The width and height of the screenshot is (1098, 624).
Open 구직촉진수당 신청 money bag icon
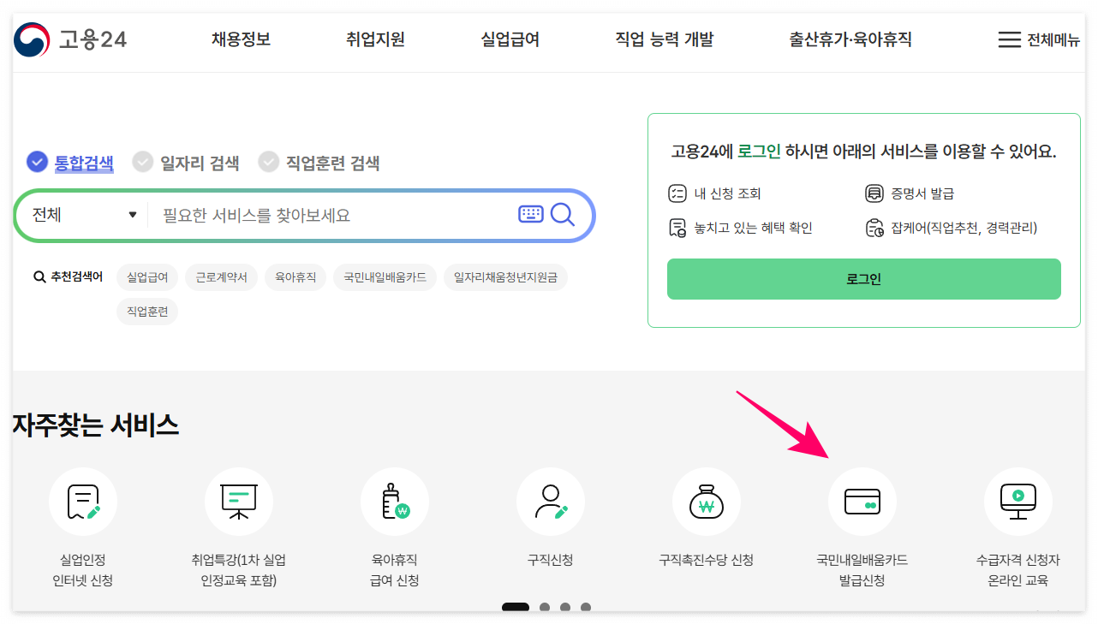tap(706, 501)
